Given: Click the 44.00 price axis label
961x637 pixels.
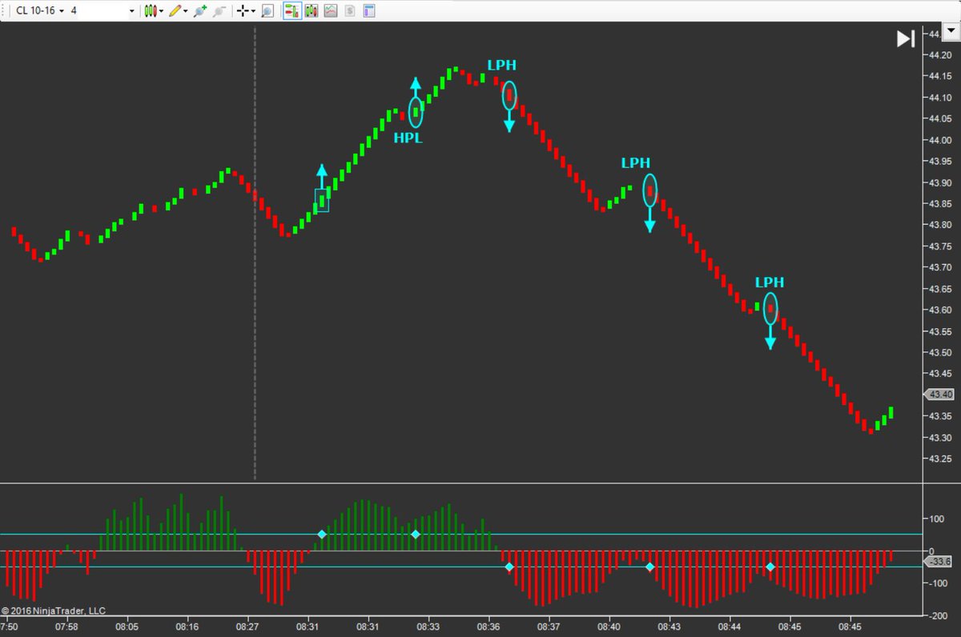Looking at the screenshot, I should pyautogui.click(x=939, y=140).
